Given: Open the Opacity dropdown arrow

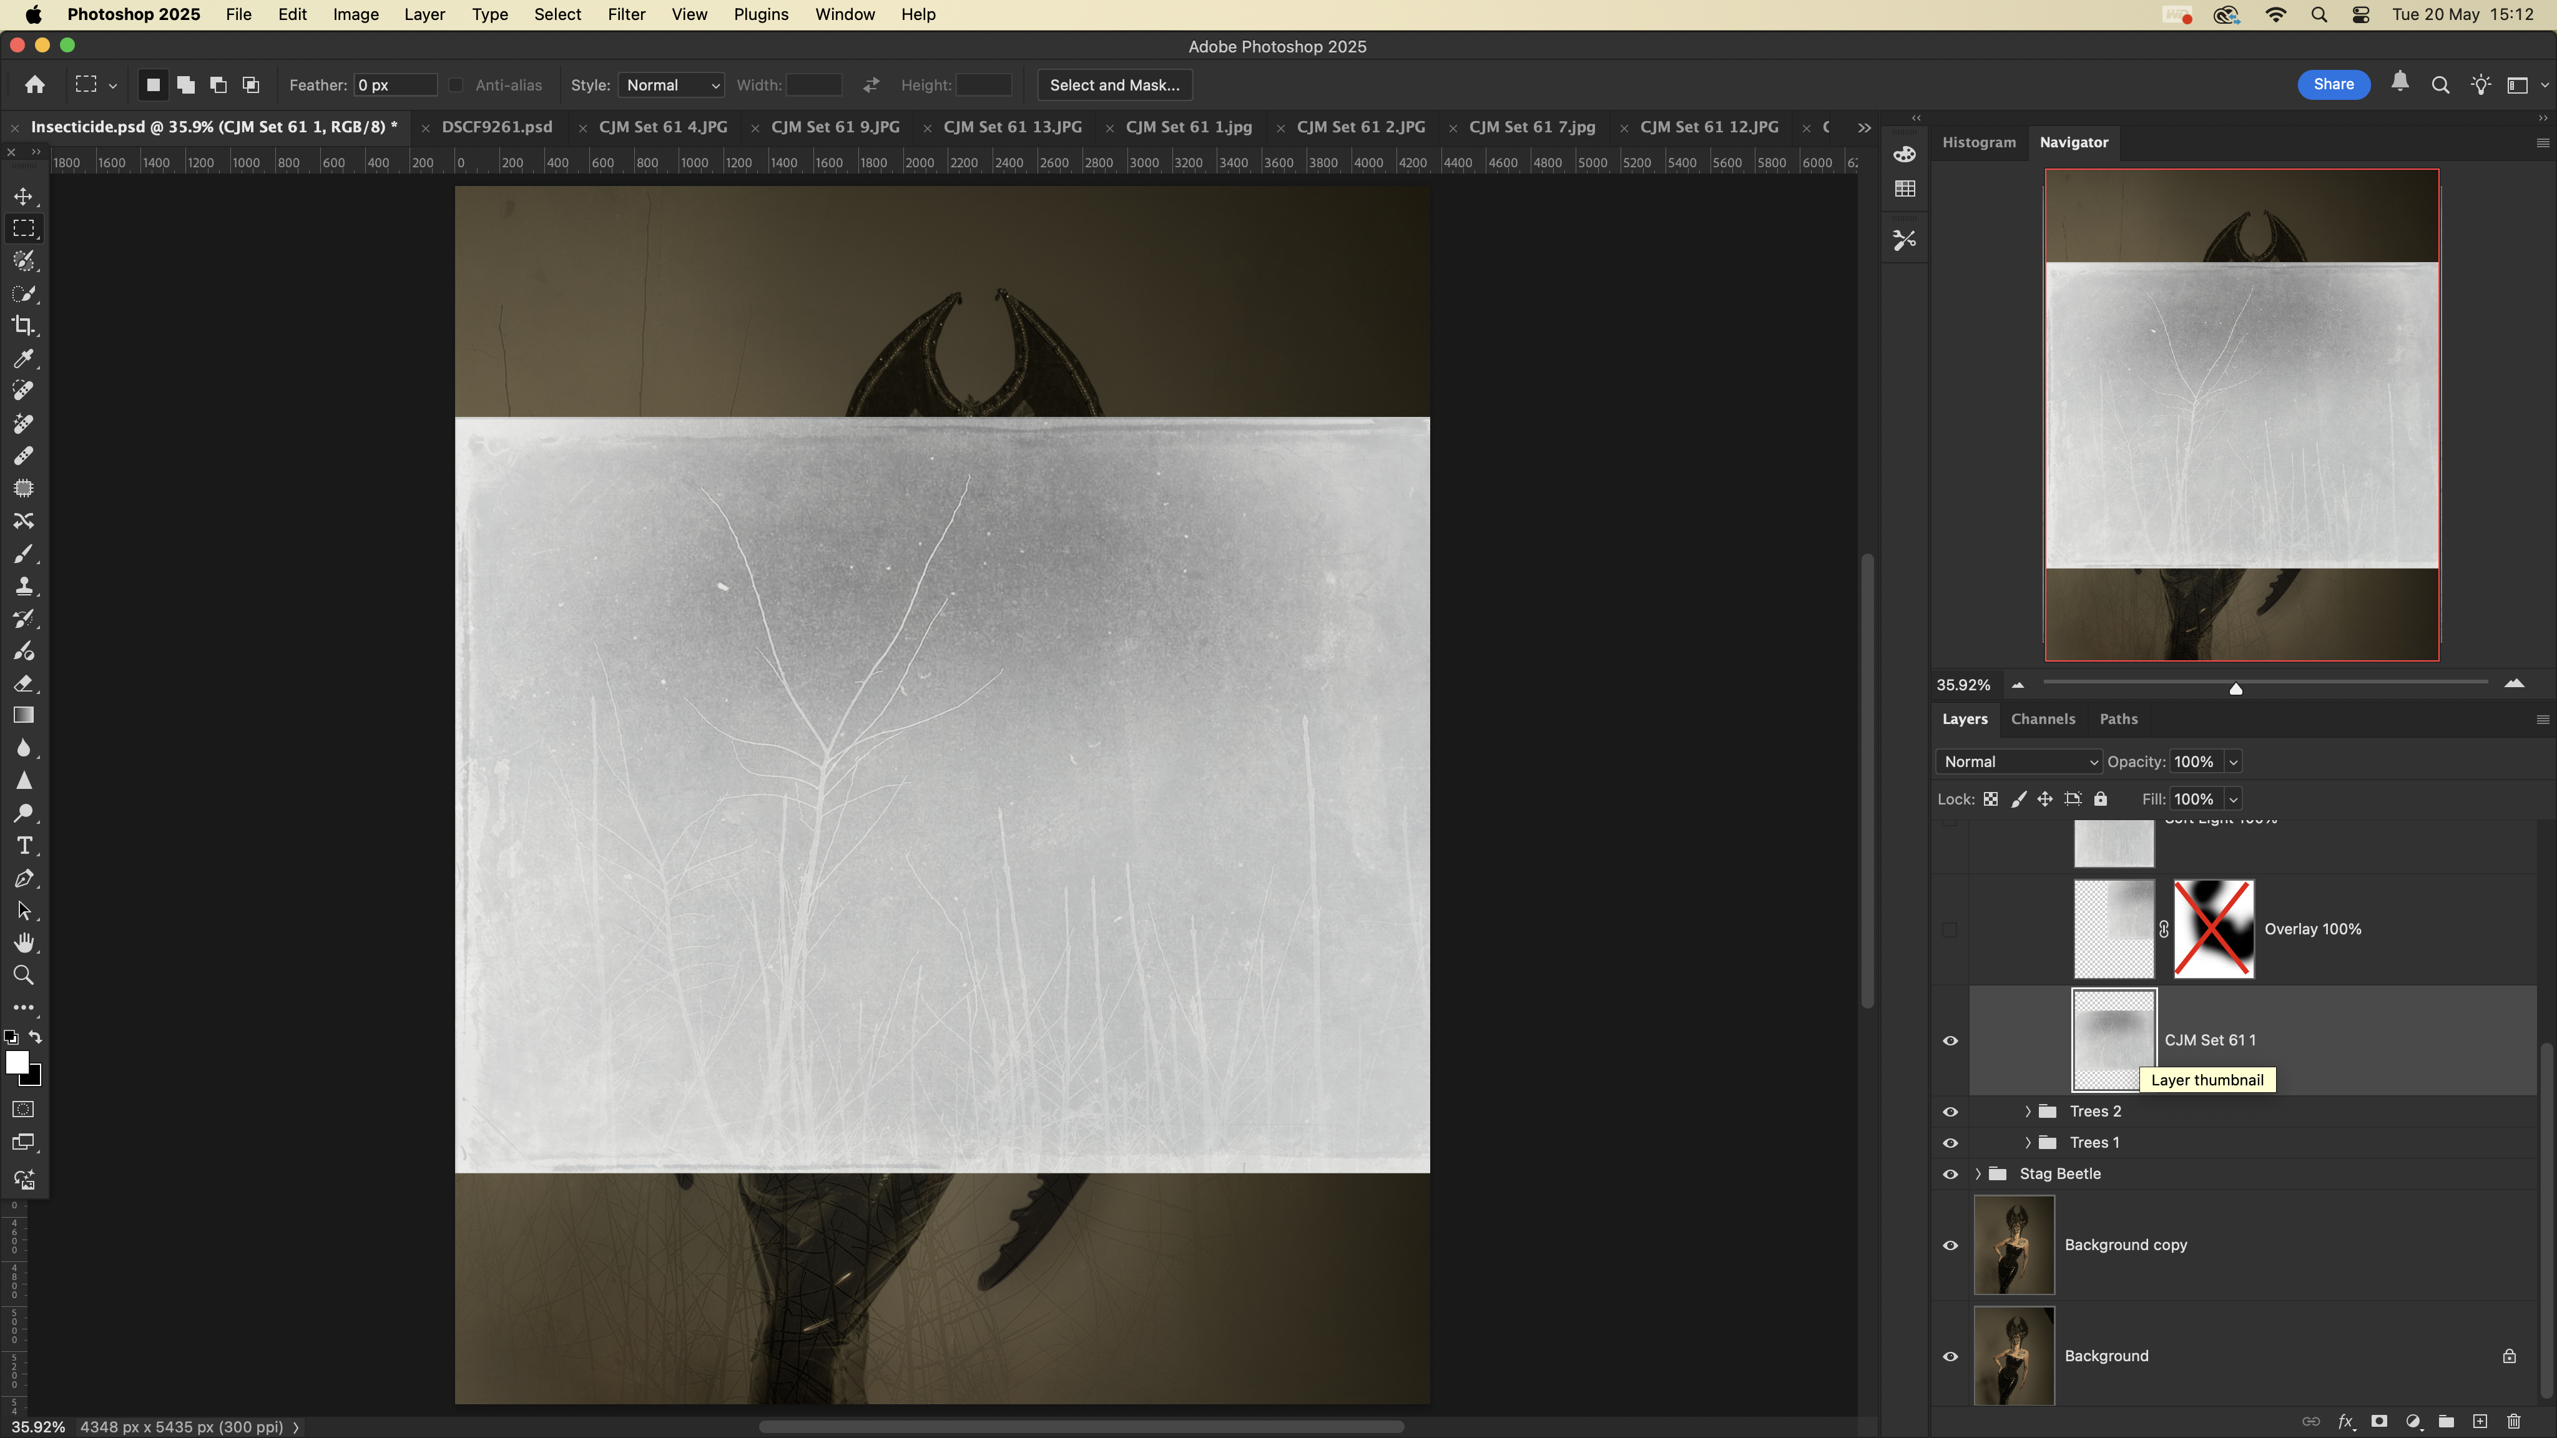Looking at the screenshot, I should coord(2232,761).
